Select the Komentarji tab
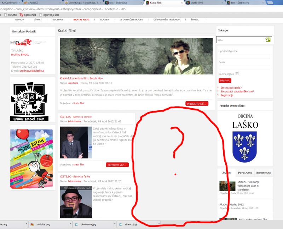The width and height of the screenshot is (283, 229). click(264, 173)
